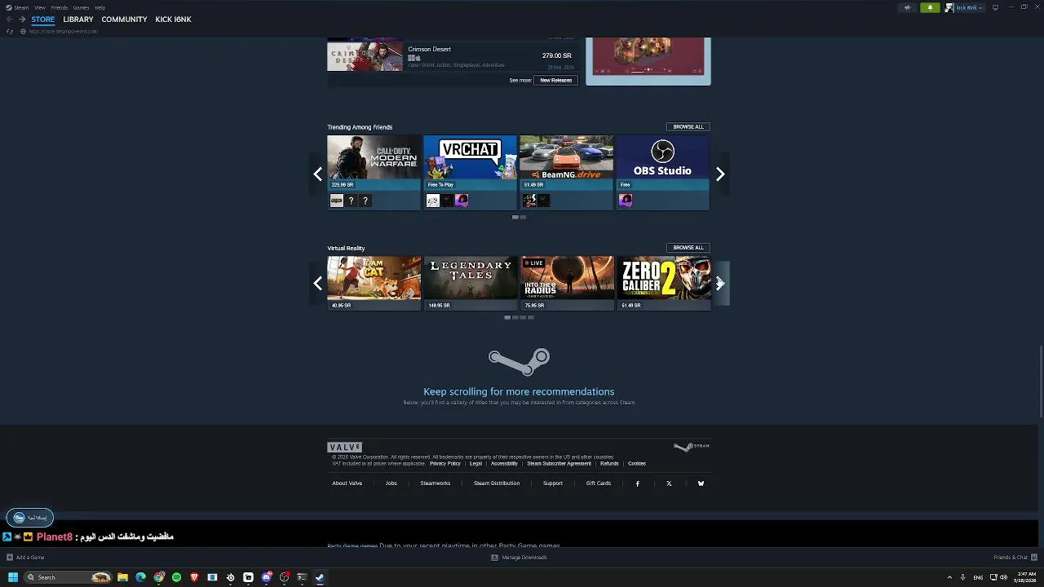Image resolution: width=1044 pixels, height=587 pixels.
Task: Open the BeamNG.drive thumbnail
Action: click(566, 157)
